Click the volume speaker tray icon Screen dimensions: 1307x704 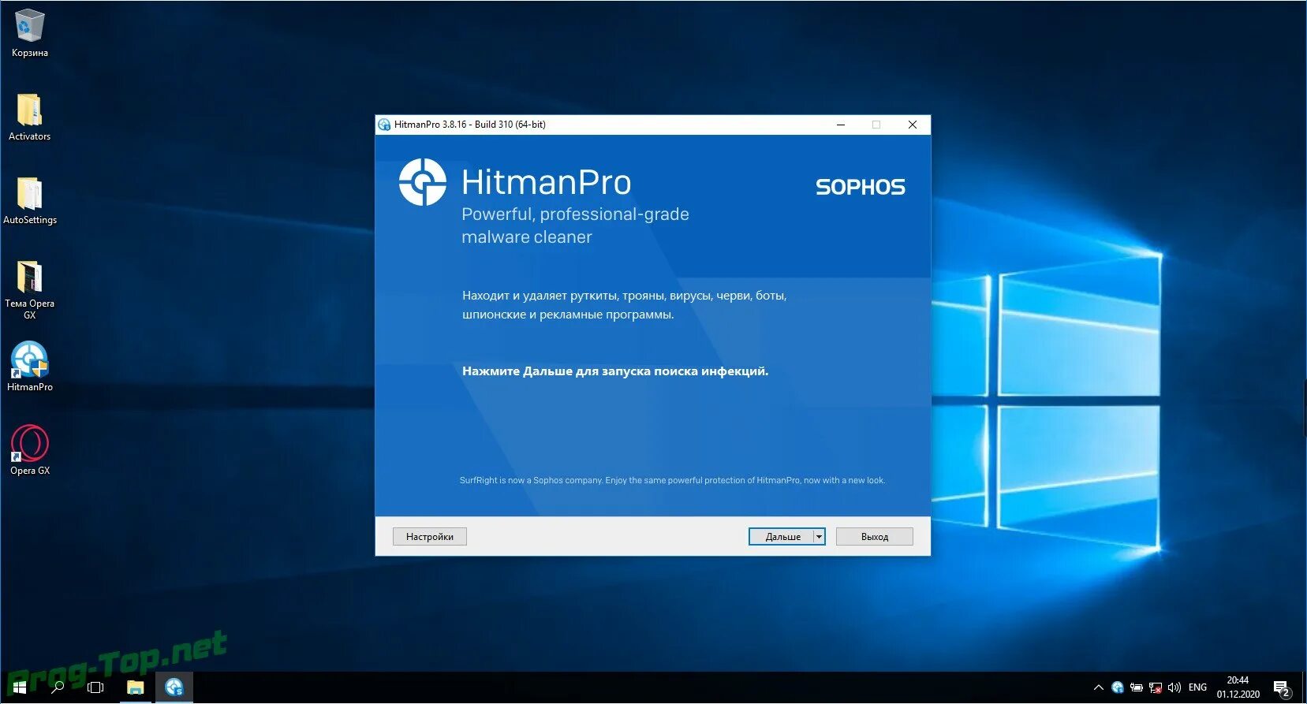click(x=1174, y=687)
